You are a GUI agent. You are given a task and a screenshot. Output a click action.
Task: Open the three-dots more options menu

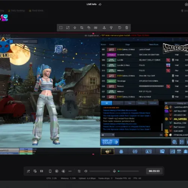70,171
